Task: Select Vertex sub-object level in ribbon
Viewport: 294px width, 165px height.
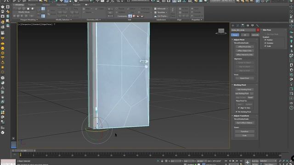Action: point(15,9)
